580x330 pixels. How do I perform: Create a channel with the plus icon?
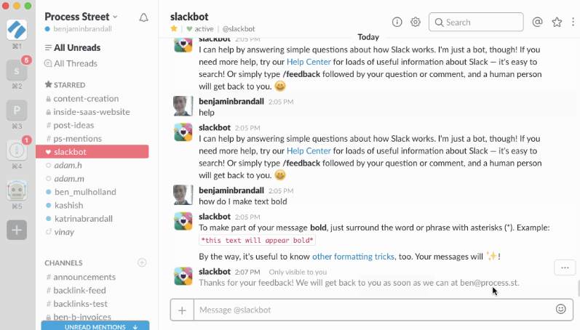pyautogui.click(x=142, y=262)
